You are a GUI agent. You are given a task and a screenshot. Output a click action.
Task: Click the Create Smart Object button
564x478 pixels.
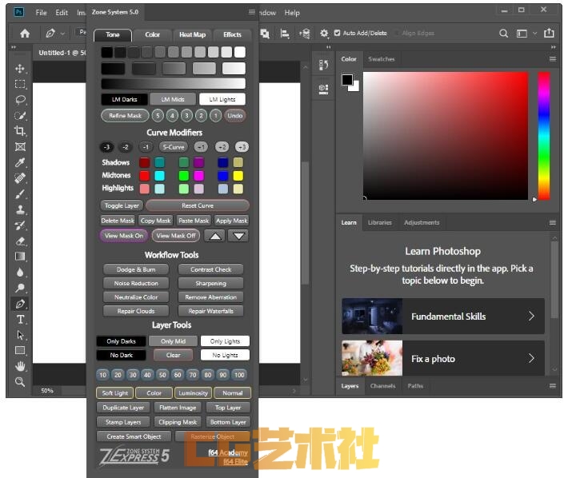(134, 436)
